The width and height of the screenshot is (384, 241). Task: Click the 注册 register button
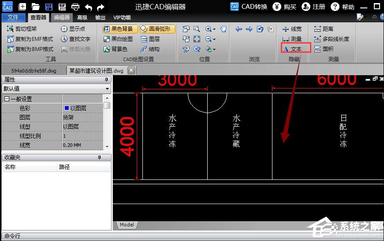[313, 7]
